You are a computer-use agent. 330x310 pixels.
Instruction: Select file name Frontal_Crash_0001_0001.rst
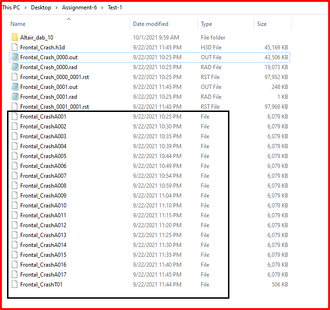(55, 107)
